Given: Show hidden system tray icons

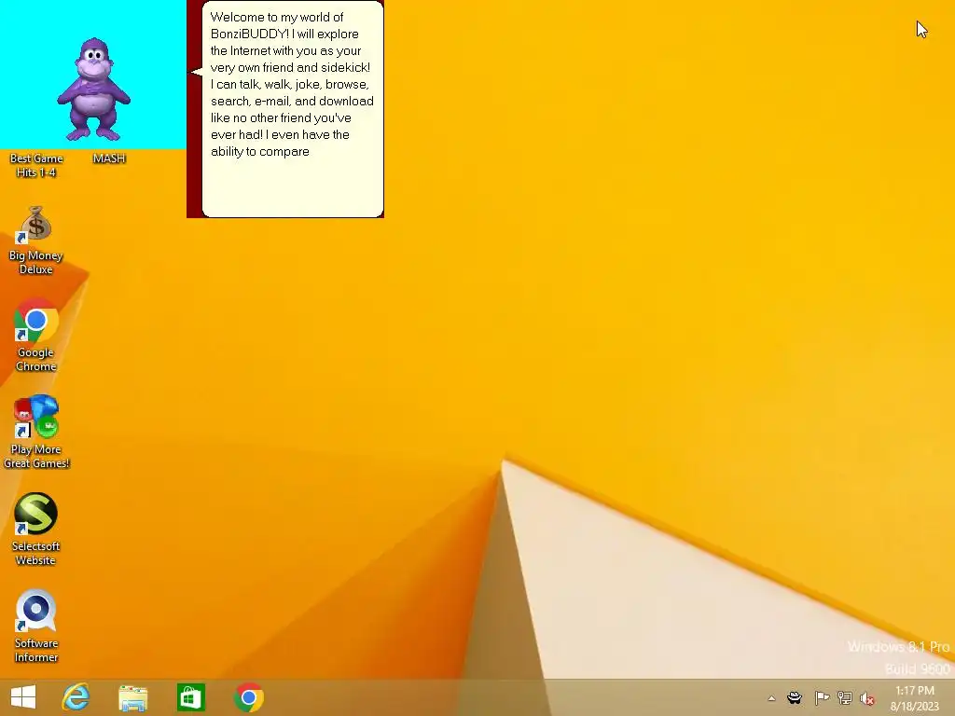Looking at the screenshot, I should 771,698.
